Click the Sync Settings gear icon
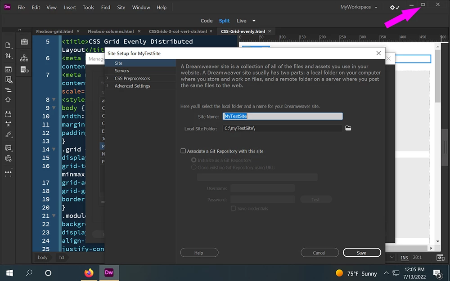Screen dimensions: 450x281 394,8
